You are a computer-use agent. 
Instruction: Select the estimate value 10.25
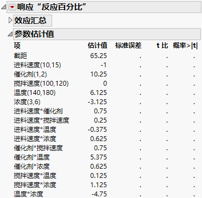click(99, 74)
